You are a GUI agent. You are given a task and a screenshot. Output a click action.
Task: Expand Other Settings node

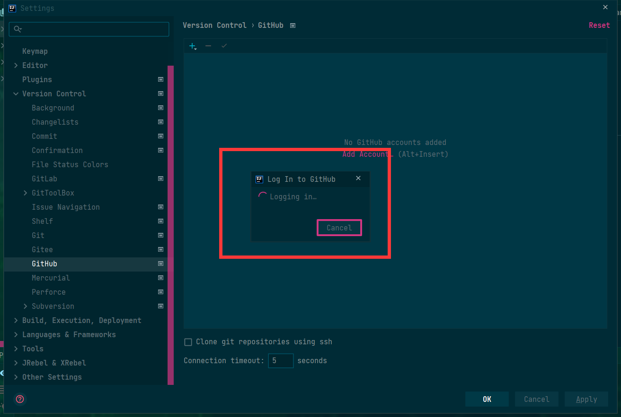tap(16, 377)
